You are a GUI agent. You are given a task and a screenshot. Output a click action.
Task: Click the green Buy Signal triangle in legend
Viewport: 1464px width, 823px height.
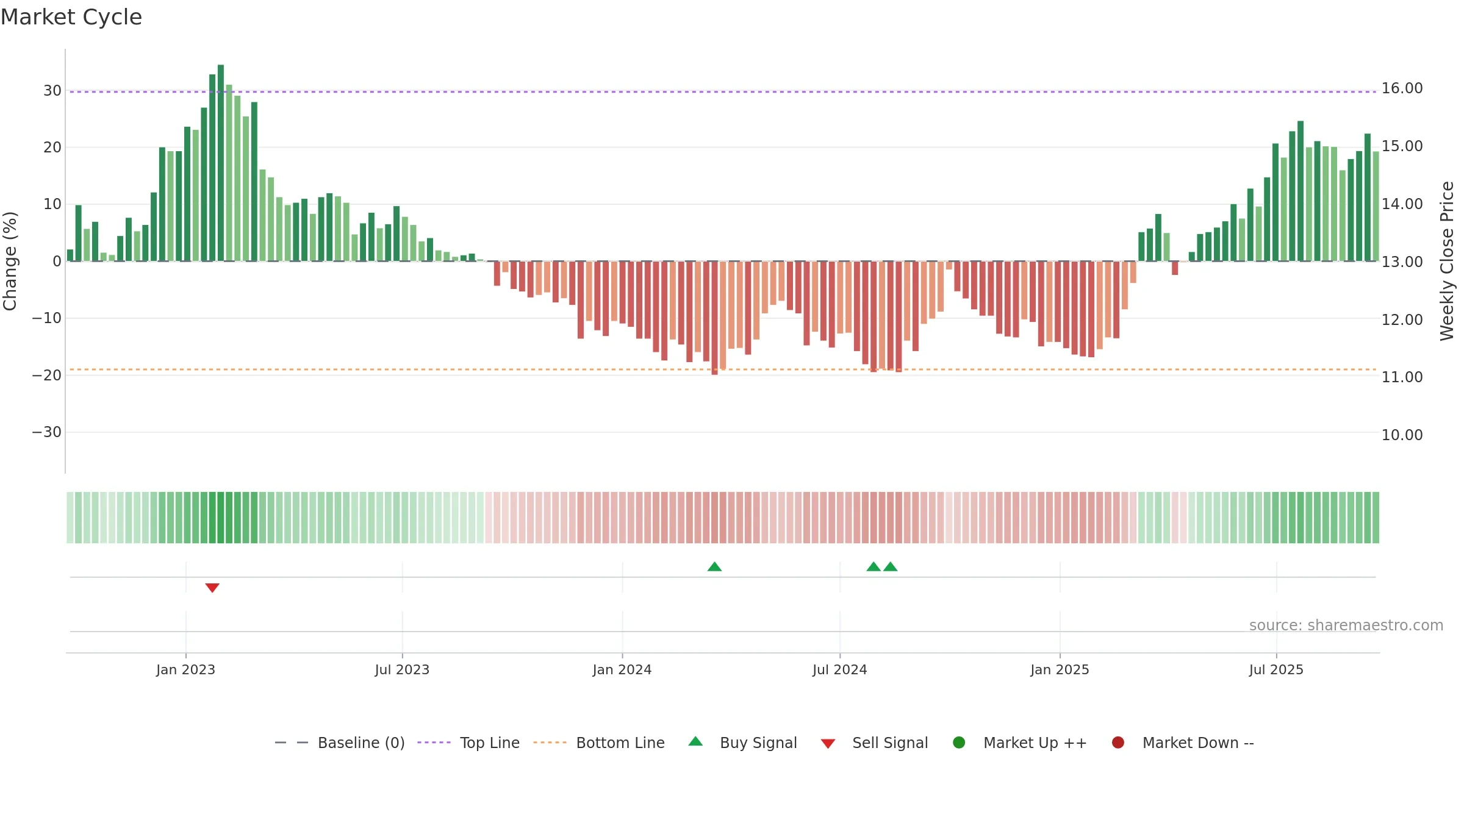(695, 741)
